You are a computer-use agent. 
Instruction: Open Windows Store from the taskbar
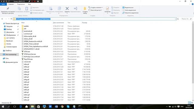coord(38,107)
